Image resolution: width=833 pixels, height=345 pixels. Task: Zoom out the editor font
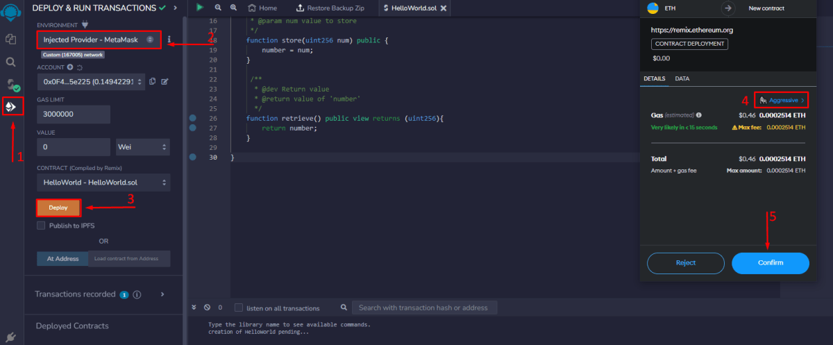[x=217, y=8]
